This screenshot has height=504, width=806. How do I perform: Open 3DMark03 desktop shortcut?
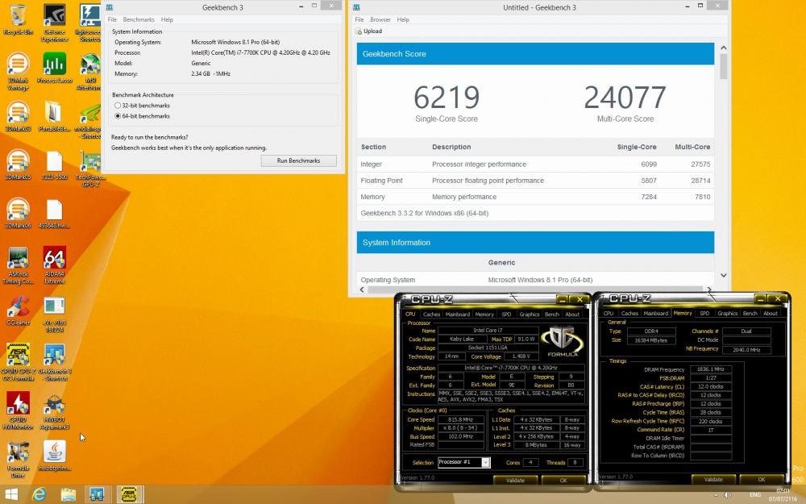pos(18,115)
